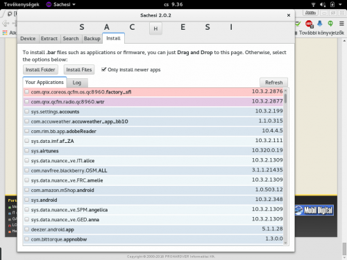This screenshot has width=347, height=260.
Task: Check the factory_sfi package checkbox
Action: tap(27, 92)
